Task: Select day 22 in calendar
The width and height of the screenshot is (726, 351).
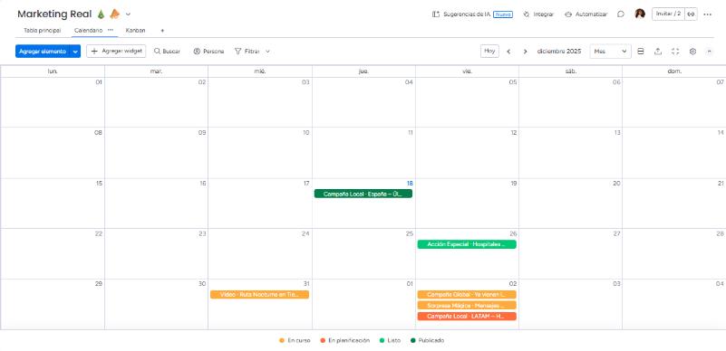Action: tap(98, 233)
